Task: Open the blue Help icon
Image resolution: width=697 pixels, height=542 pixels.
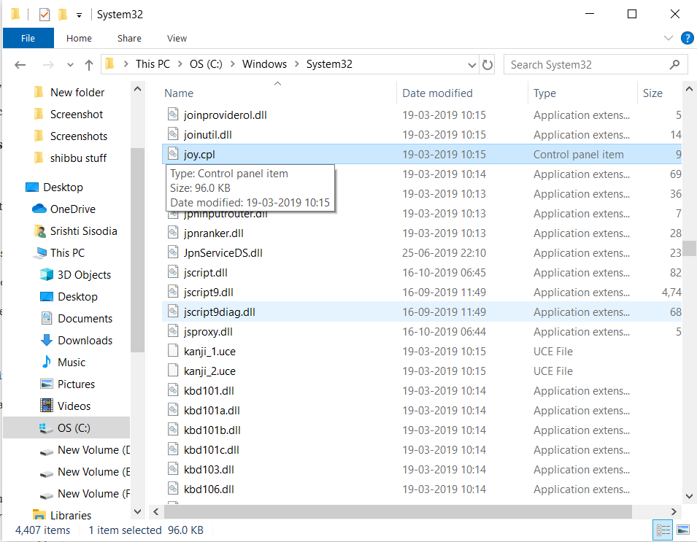Action: tap(687, 38)
